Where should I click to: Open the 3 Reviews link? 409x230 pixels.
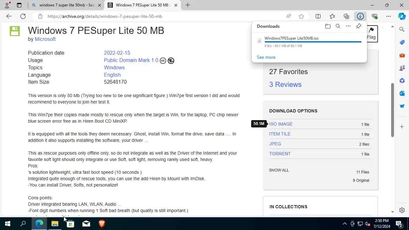click(285, 84)
